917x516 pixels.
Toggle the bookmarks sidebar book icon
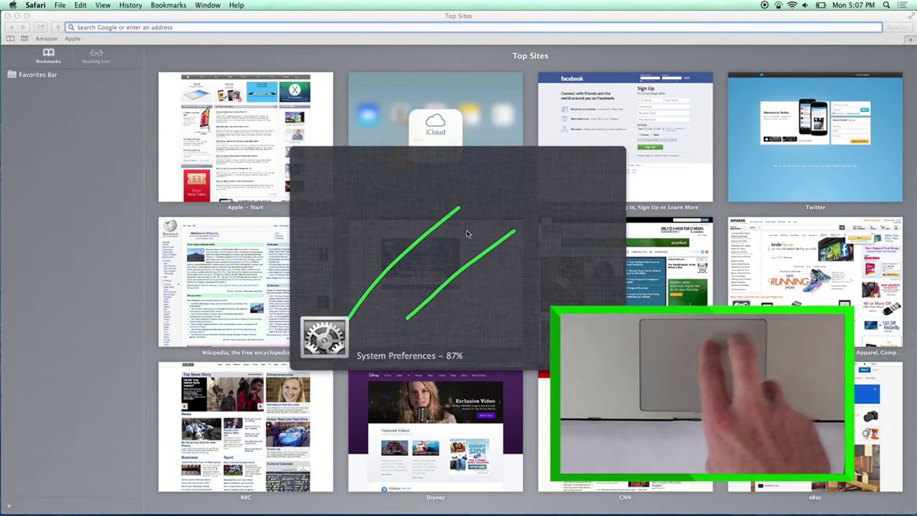10,39
